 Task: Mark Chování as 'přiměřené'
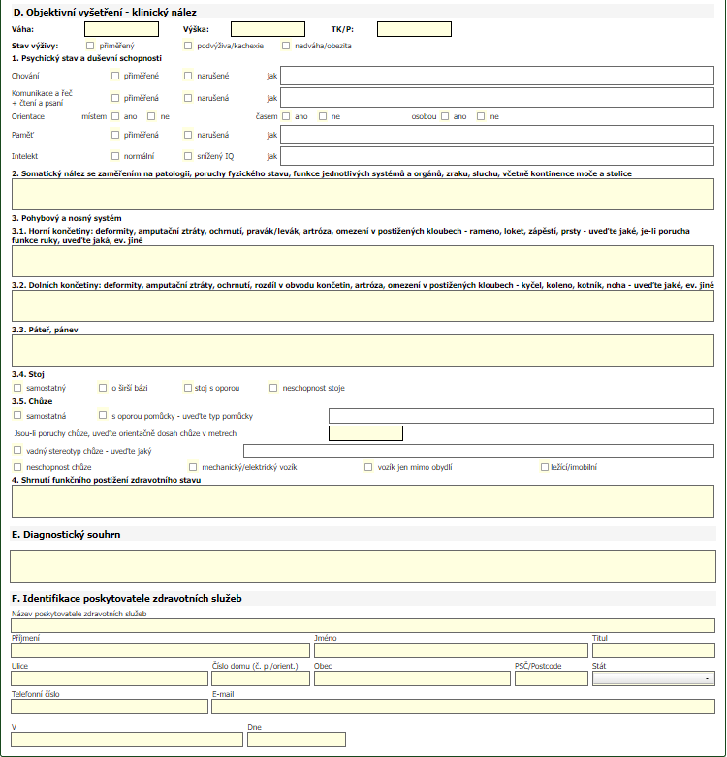pos(115,76)
